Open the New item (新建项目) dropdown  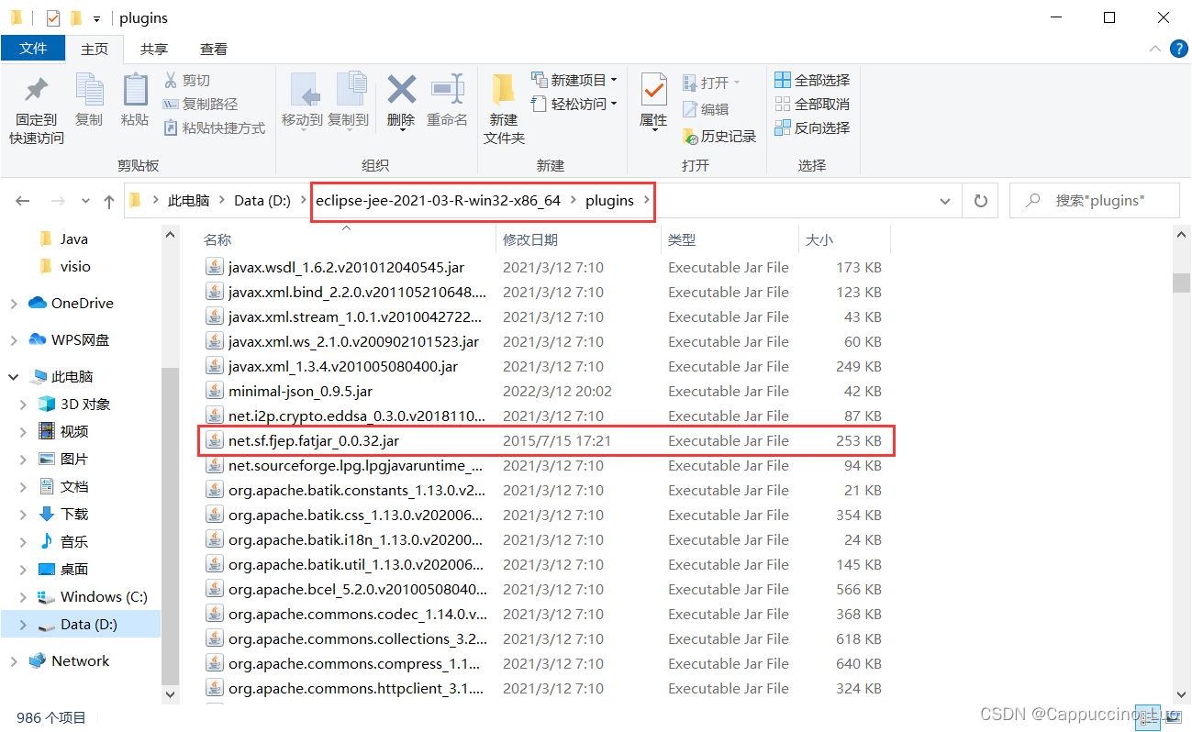[x=574, y=81]
